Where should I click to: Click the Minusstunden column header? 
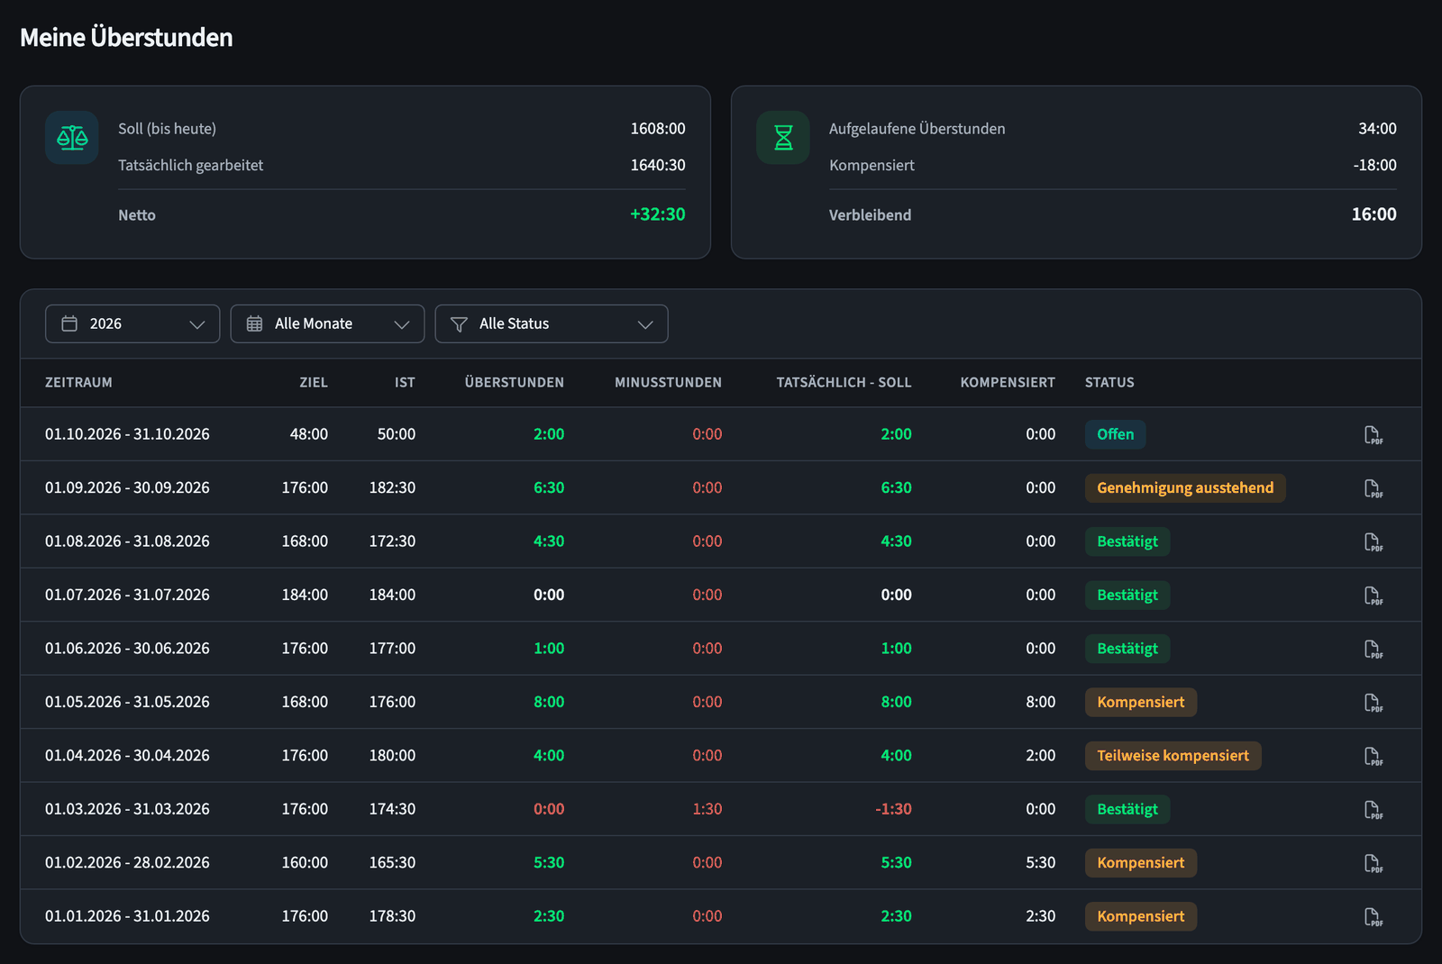click(x=668, y=382)
